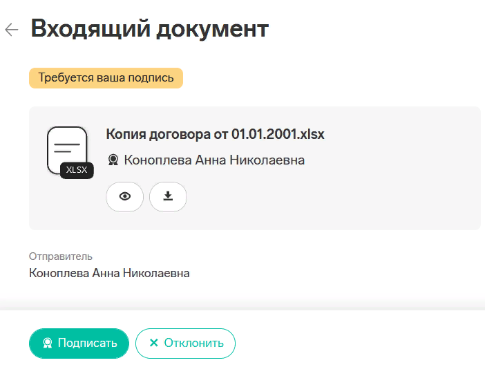Click the signer name in the document card

[x=214, y=160]
